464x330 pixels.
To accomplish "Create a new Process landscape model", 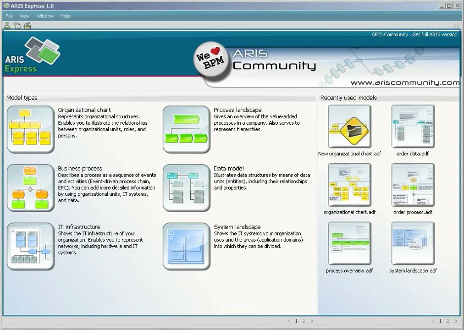I will [187, 130].
